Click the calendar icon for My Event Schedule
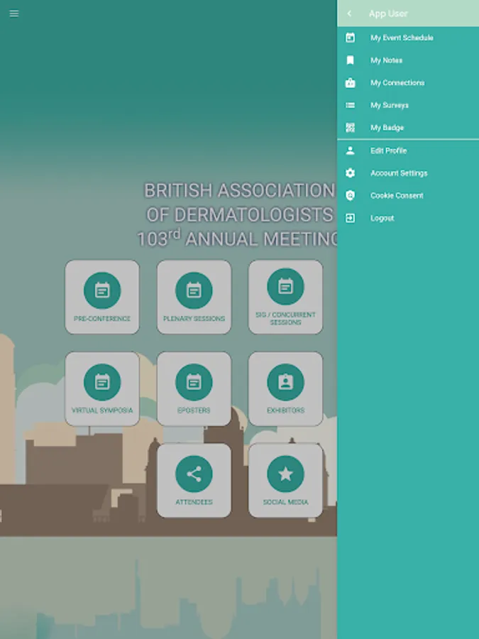This screenshot has width=479, height=639. [350, 38]
